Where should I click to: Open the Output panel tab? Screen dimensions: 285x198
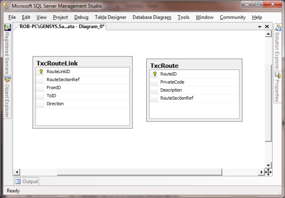[26, 181]
